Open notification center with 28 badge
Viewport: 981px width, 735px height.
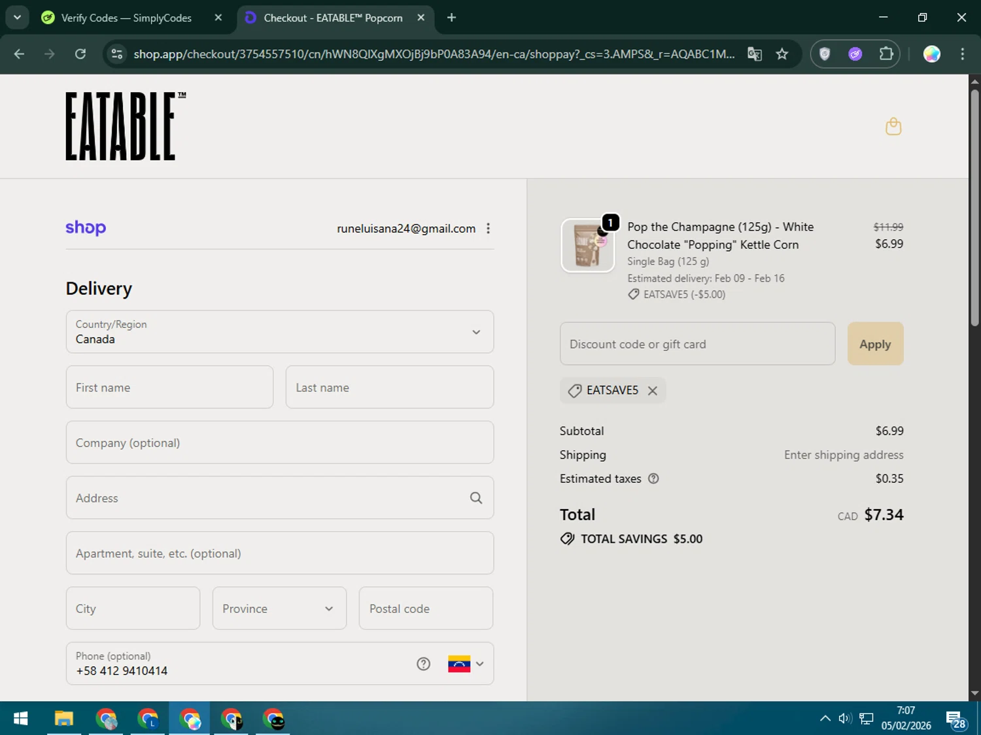955,719
